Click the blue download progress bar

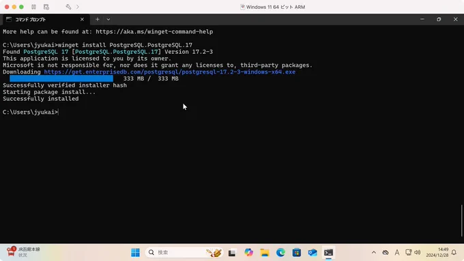[x=61, y=78]
